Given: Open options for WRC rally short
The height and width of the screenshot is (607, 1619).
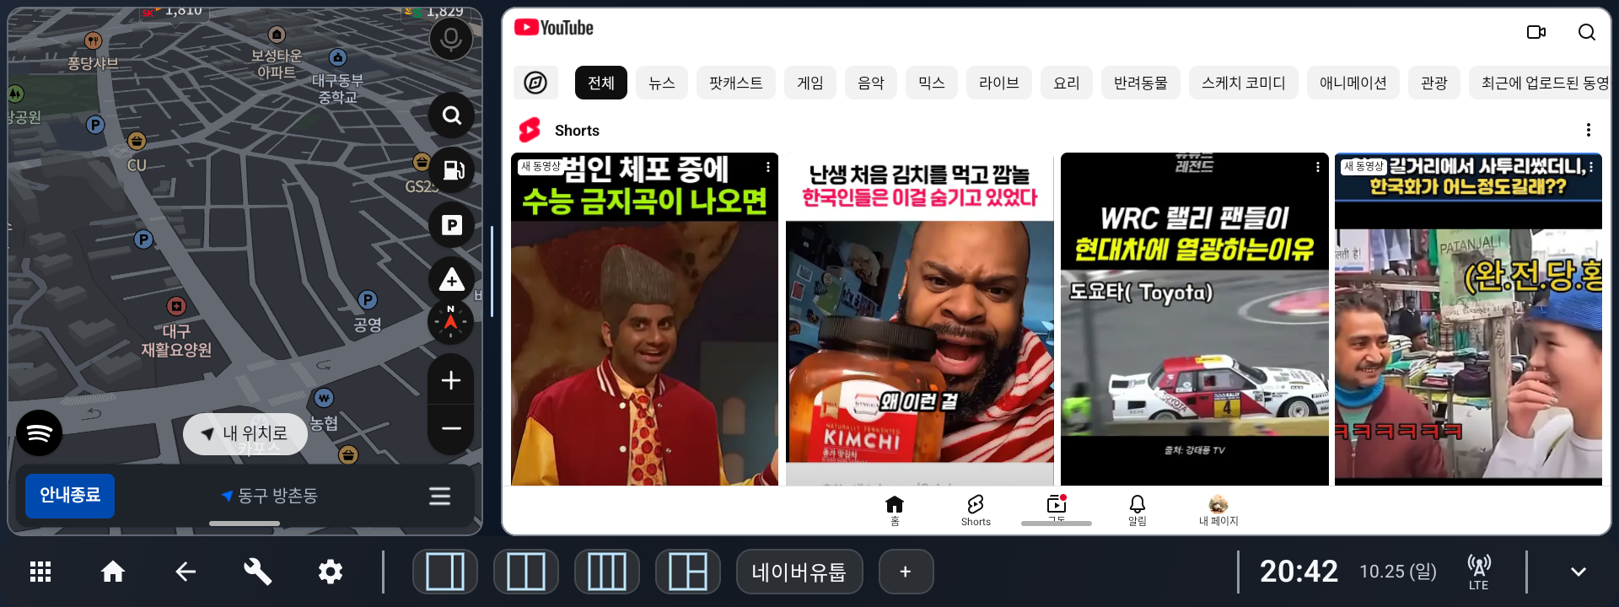Looking at the screenshot, I should pos(1318,167).
